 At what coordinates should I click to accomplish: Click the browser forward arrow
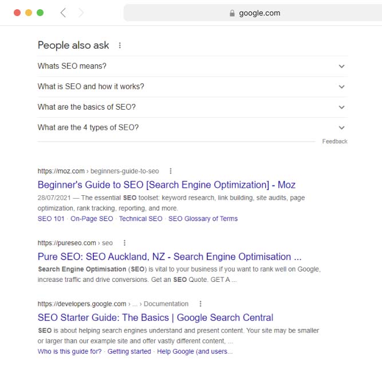(x=81, y=13)
